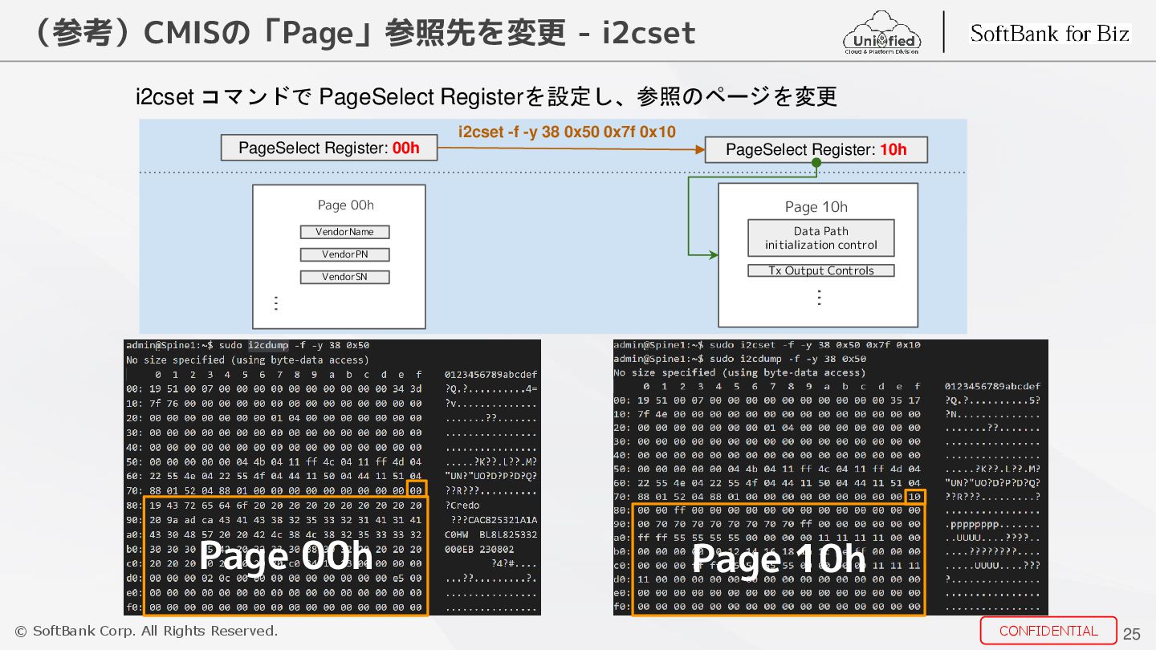Image resolution: width=1156 pixels, height=650 pixels.
Task: Click the right terminal's 'sudo i2cdump' command line
Action: tap(739, 359)
